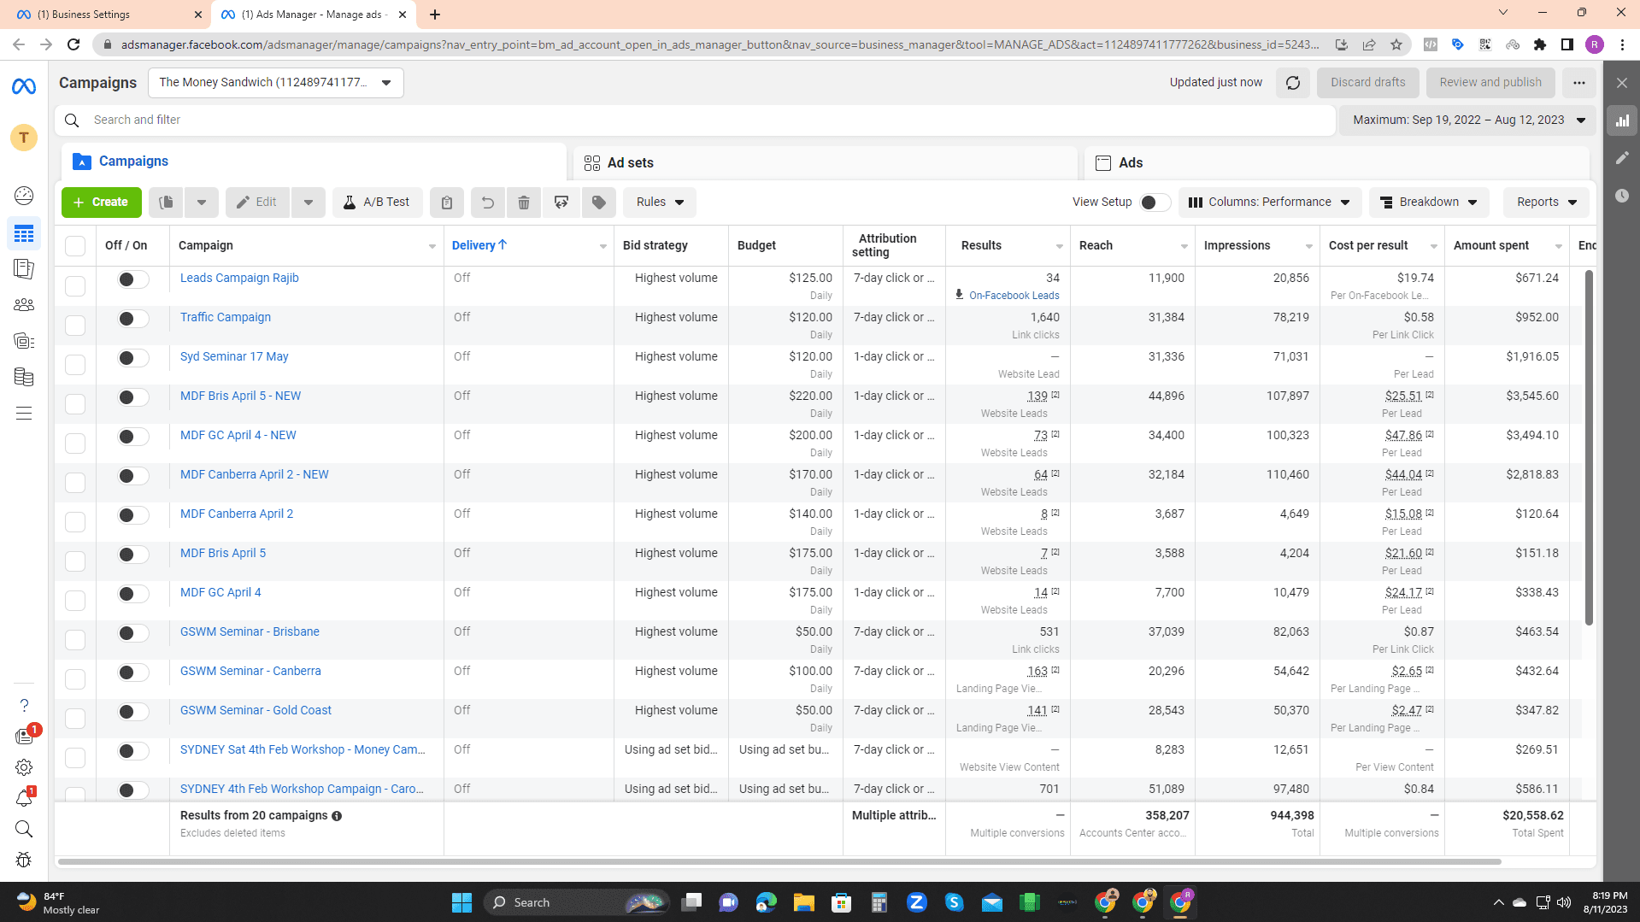
Task: Open Columns: Performance dropdown
Action: coord(1270,203)
